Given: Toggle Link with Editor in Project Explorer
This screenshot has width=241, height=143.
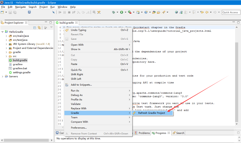Looking at the screenshot, I should click(x=39, y=28).
